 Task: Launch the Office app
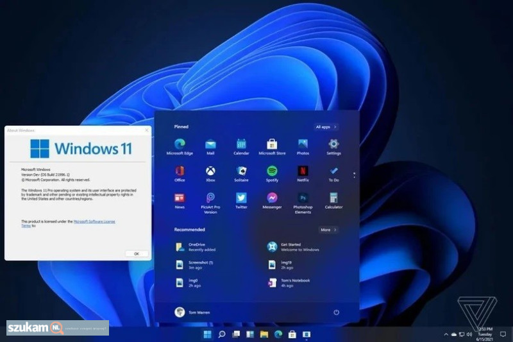[180, 174]
